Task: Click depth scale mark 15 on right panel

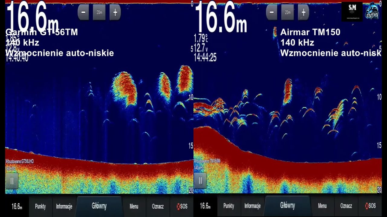Action: click(379, 146)
